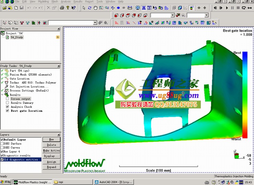Click the New Study blank page icon

coord(16,8)
